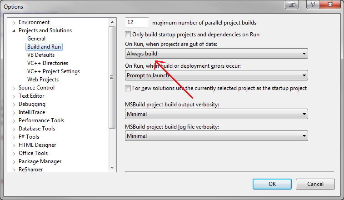Expand the Text Editor node

click(x=14, y=96)
